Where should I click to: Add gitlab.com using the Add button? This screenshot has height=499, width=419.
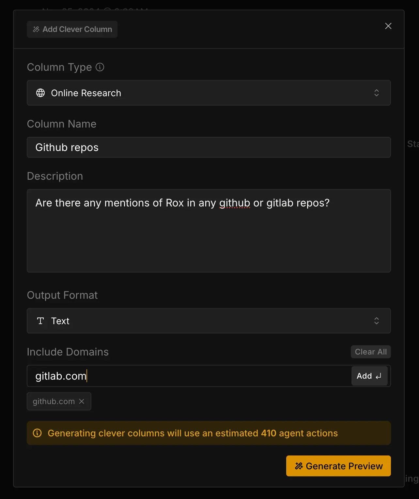click(x=369, y=376)
